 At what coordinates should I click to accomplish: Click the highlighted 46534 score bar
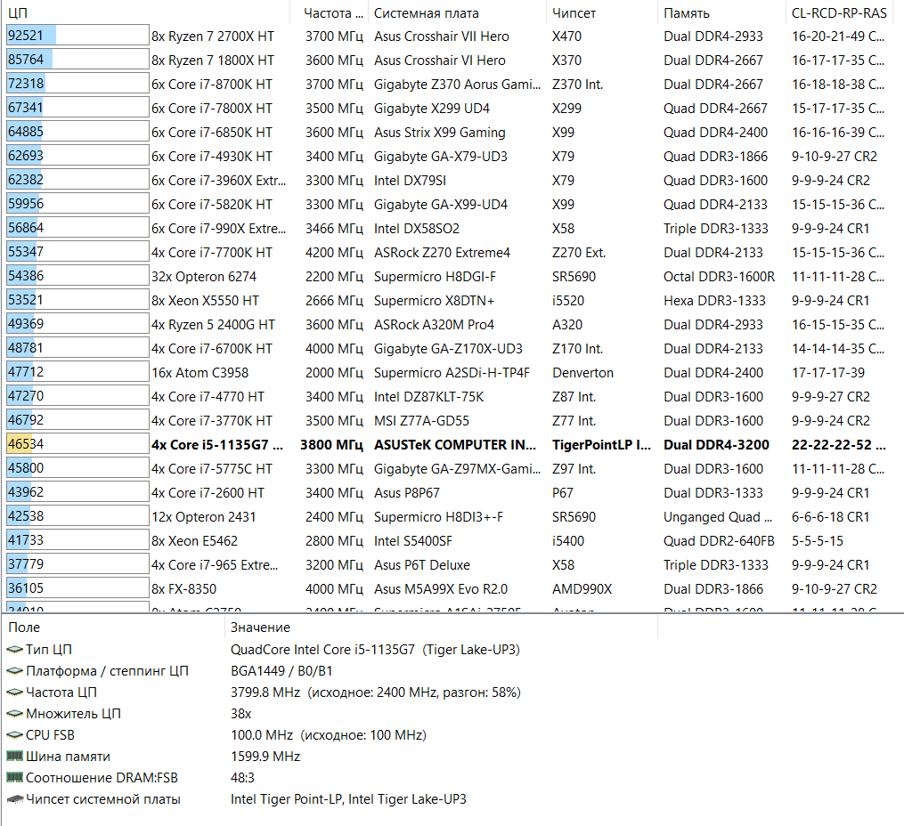(x=77, y=444)
